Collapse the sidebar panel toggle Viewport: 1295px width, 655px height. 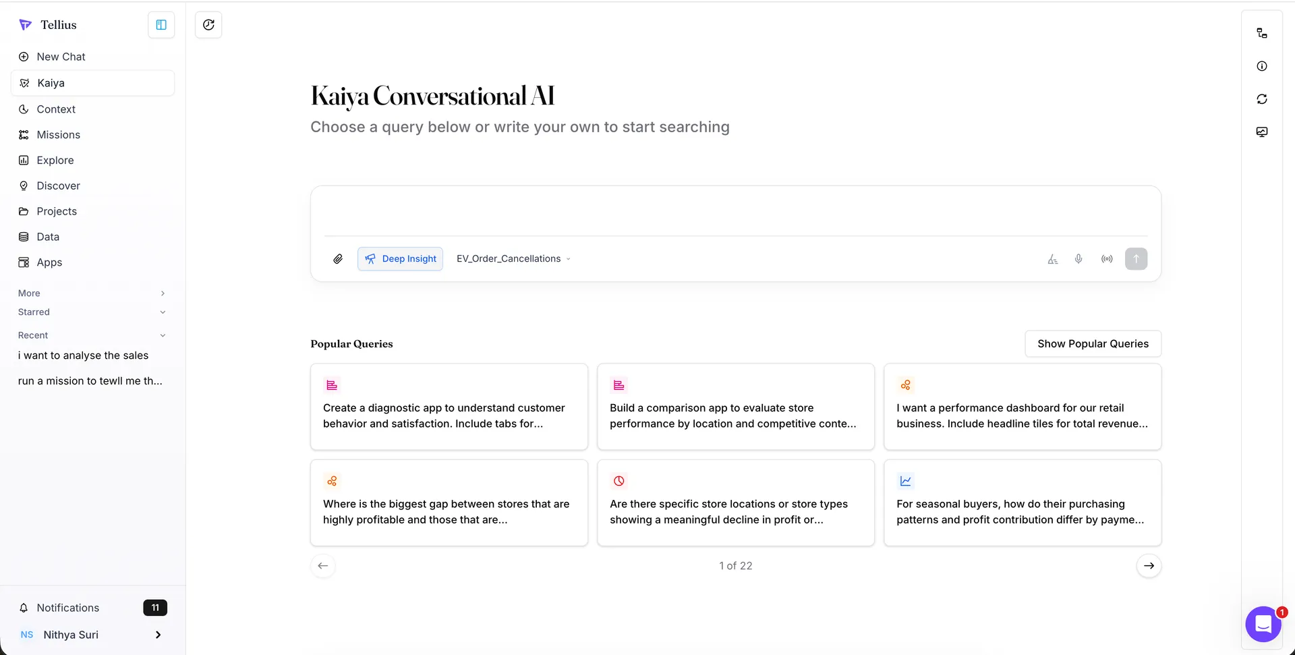coord(161,25)
